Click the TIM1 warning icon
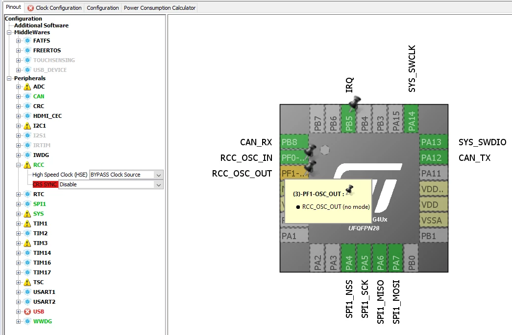 (x=27, y=223)
